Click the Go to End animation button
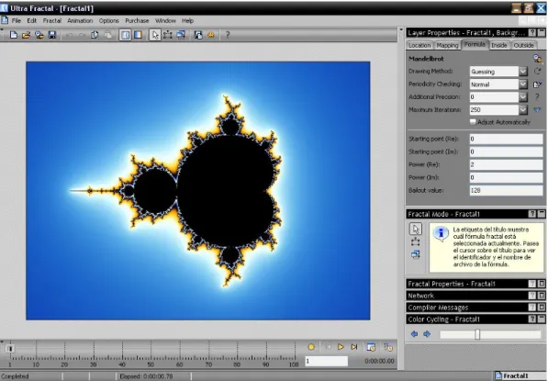Image resolution: width=548 pixels, height=381 pixels. coord(354,347)
